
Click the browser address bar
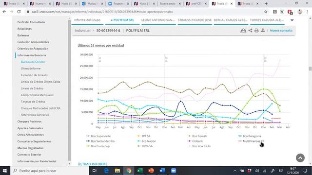click(143, 12)
